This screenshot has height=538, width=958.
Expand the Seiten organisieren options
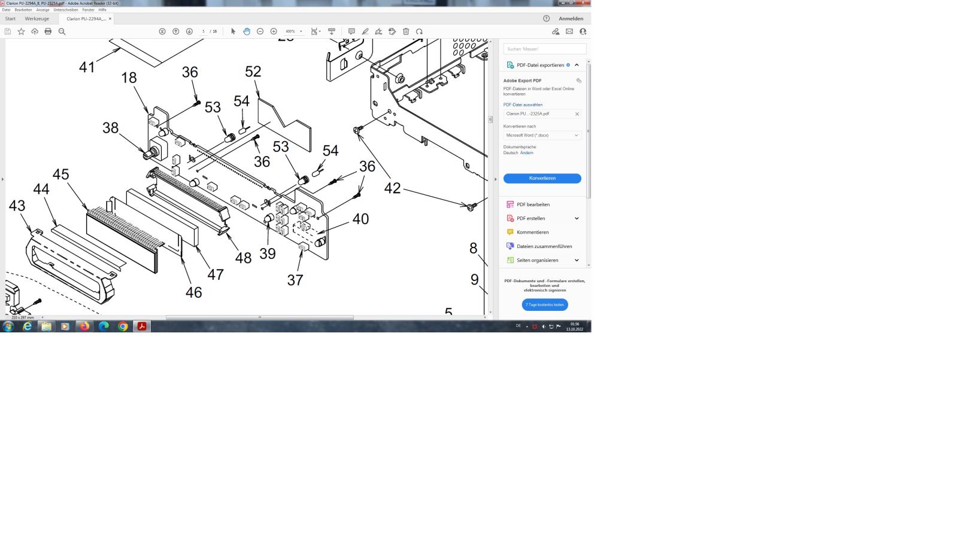(577, 260)
